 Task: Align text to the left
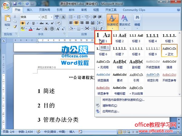point(71,23)
